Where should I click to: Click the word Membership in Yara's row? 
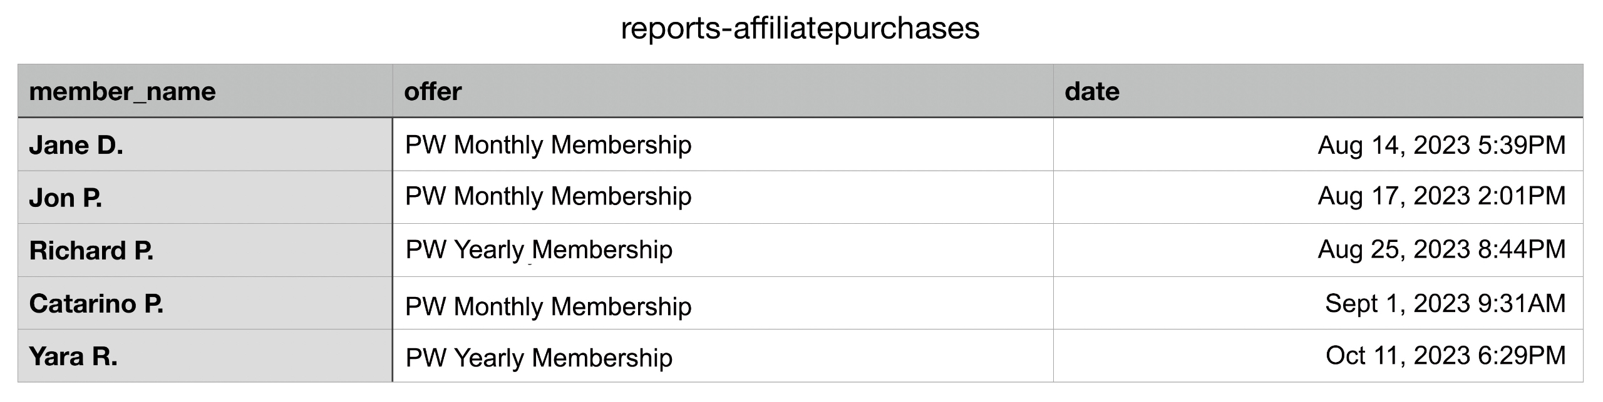coord(602,358)
